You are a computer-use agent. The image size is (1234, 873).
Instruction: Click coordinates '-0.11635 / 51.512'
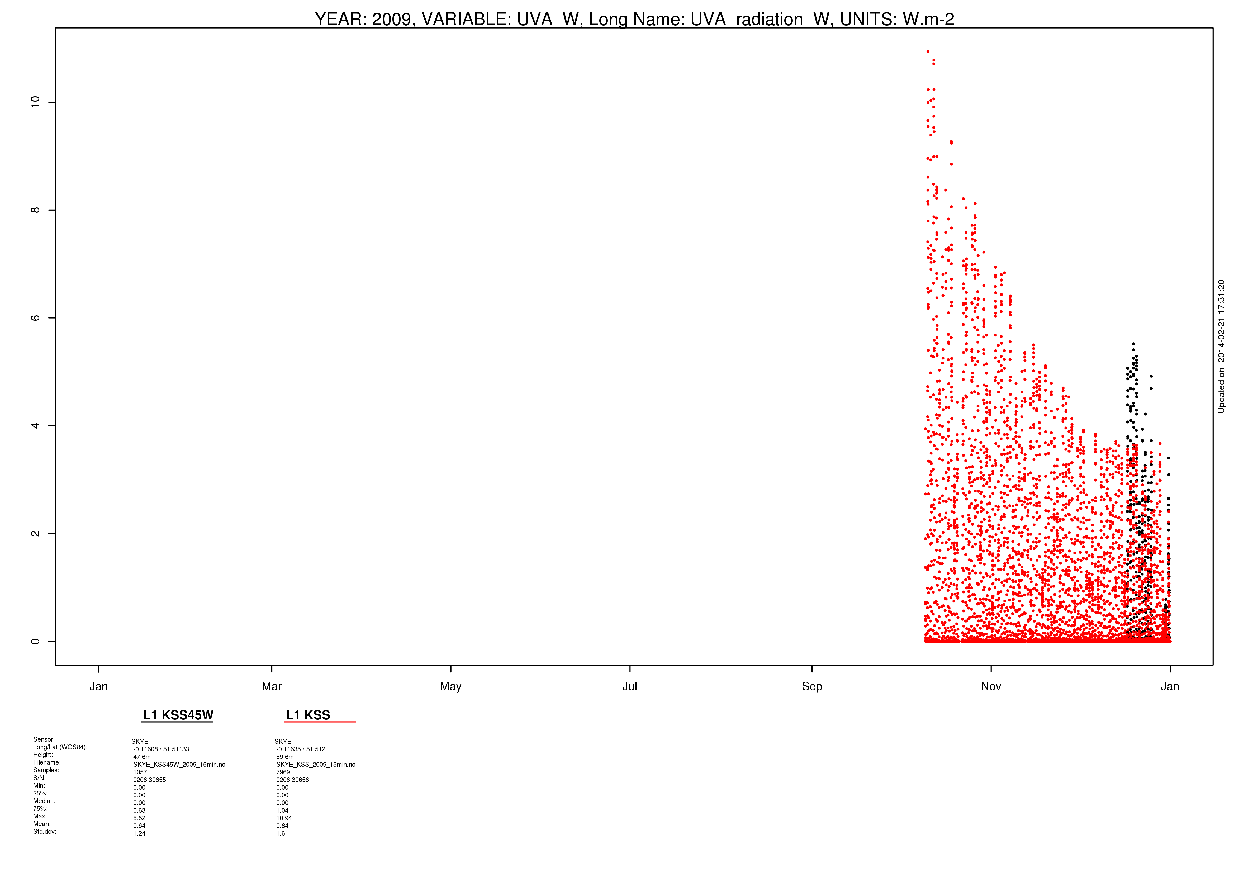pyautogui.click(x=300, y=749)
